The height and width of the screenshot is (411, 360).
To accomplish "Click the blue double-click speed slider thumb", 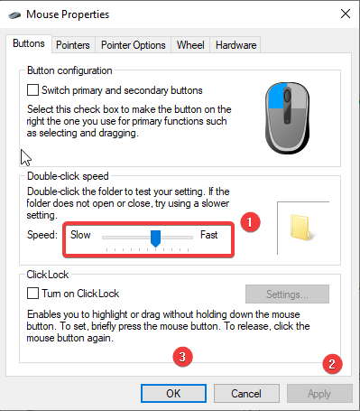I will coord(155,238).
